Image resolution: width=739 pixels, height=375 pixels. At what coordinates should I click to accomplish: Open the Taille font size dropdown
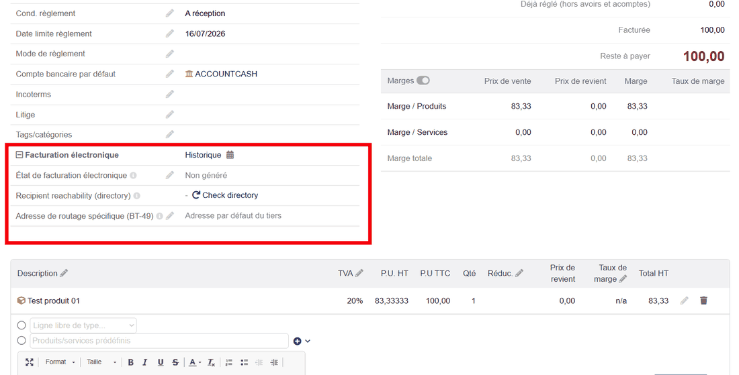[101, 362]
